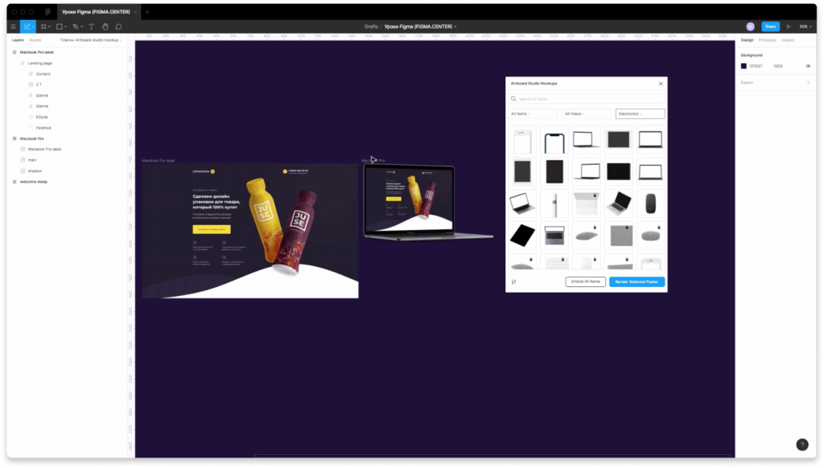Select the Comment tool
The width and height of the screenshot is (824, 468).
pos(118,27)
